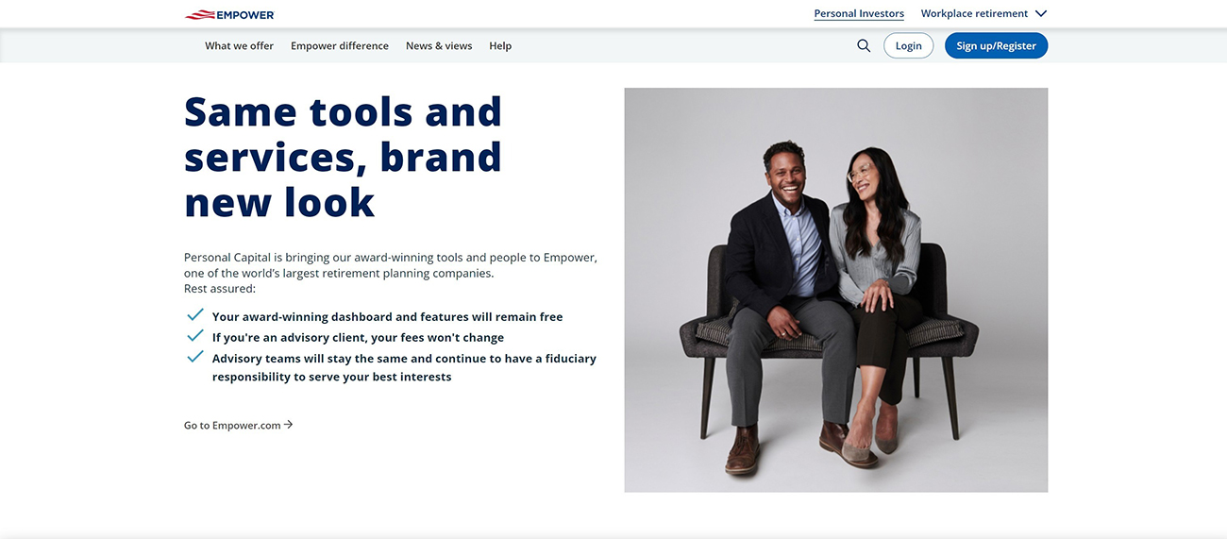Follow the Go to Empower.com link

tap(232, 426)
